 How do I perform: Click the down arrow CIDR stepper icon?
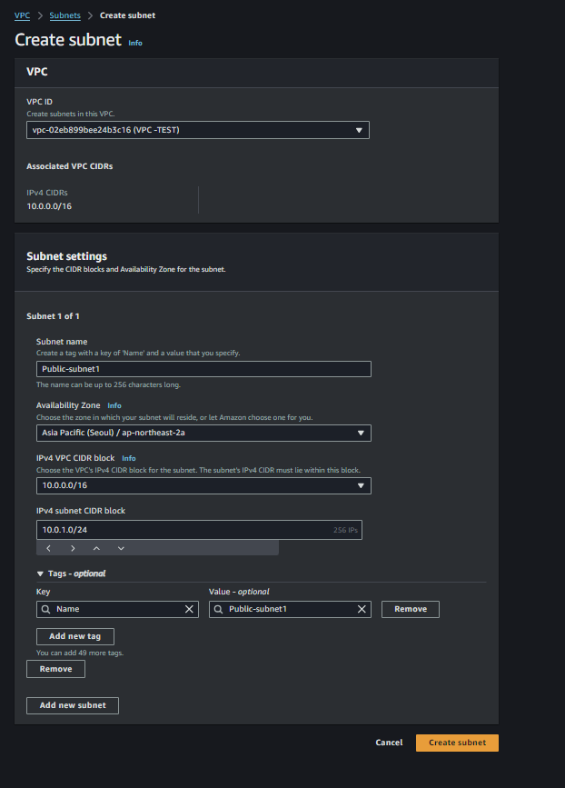tap(121, 548)
